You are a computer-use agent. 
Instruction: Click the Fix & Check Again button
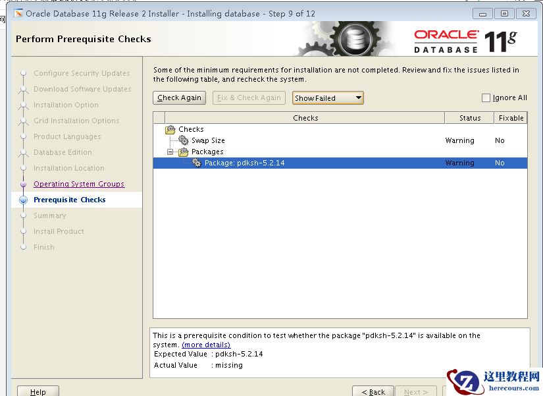249,98
